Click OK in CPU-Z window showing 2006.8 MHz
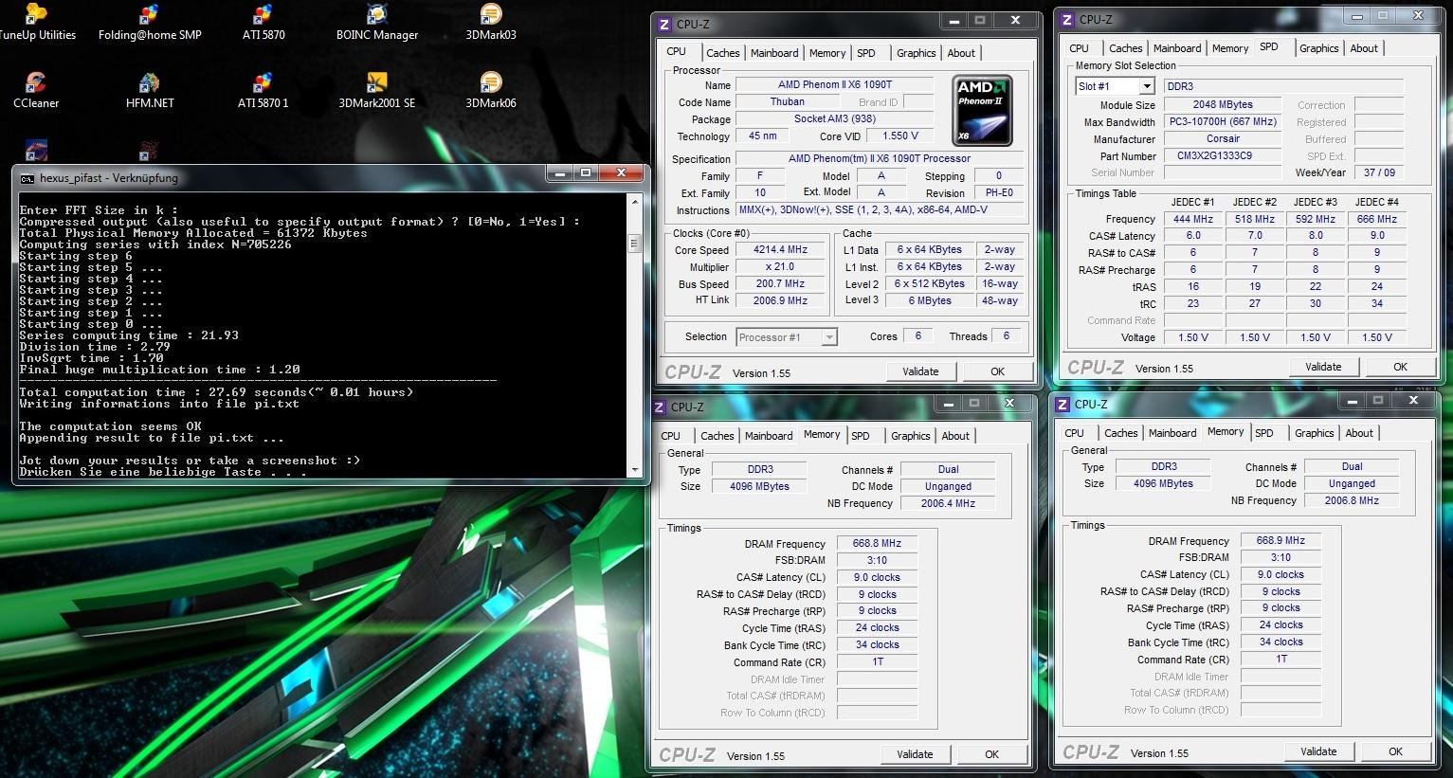The image size is (1453, 778). click(x=1395, y=751)
